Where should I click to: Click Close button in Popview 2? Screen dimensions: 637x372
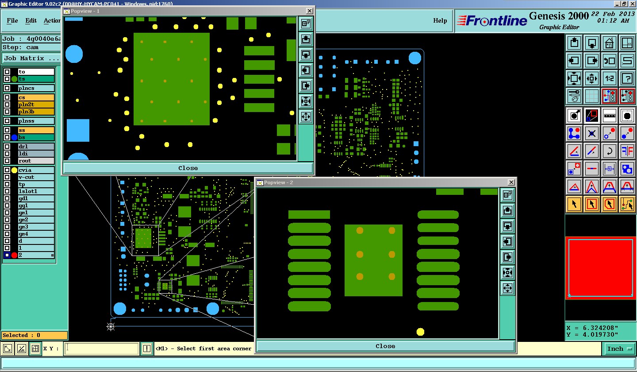coord(385,346)
